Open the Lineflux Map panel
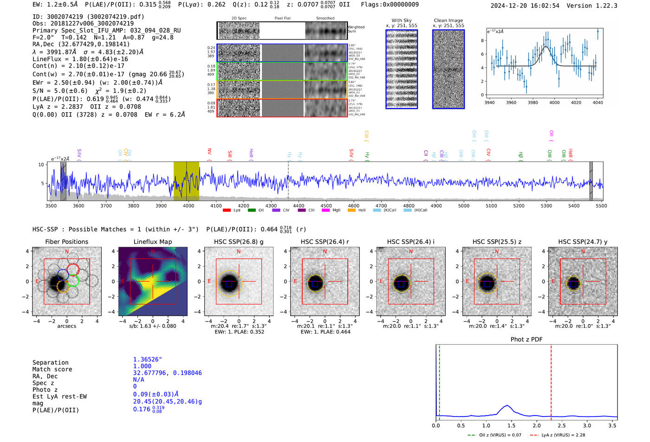The height and width of the screenshot is (442, 650). point(153,282)
